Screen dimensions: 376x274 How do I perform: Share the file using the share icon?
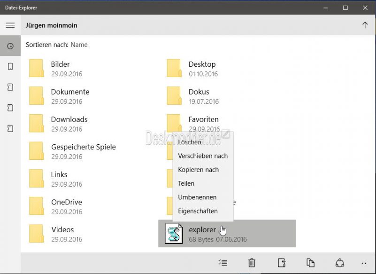[x=338, y=263]
